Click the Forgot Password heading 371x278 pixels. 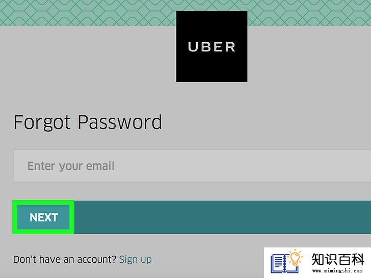pos(88,122)
